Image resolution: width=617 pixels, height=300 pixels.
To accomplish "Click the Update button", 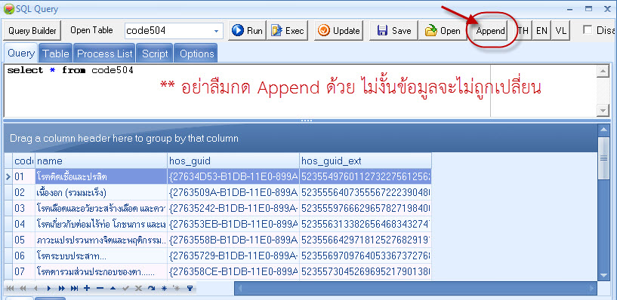I will point(339,31).
